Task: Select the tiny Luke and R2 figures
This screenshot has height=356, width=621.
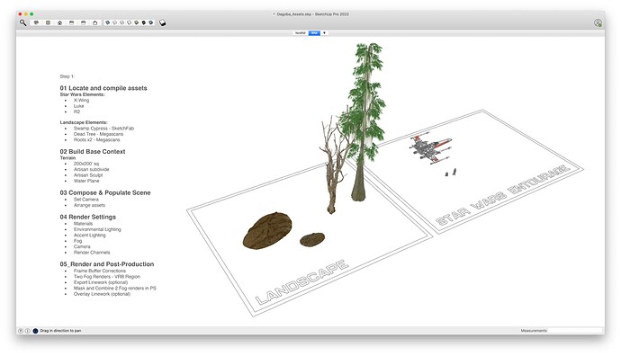Action: click(x=451, y=173)
